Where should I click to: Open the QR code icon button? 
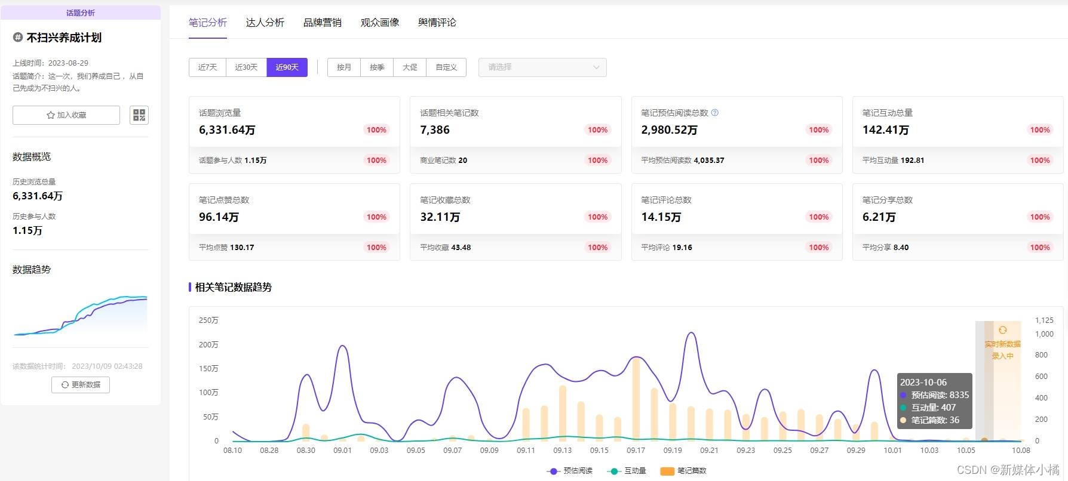(139, 115)
